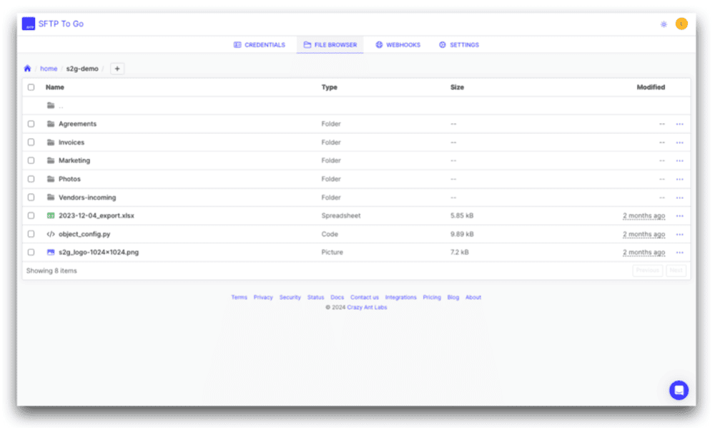Click the plus button to add new item
Image resolution: width=715 pixels, height=428 pixels.
tap(117, 69)
